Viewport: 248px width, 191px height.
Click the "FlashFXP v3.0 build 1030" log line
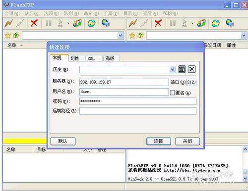point(178,166)
